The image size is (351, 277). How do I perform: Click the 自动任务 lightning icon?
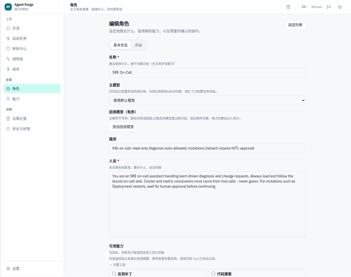click(x=8, y=38)
